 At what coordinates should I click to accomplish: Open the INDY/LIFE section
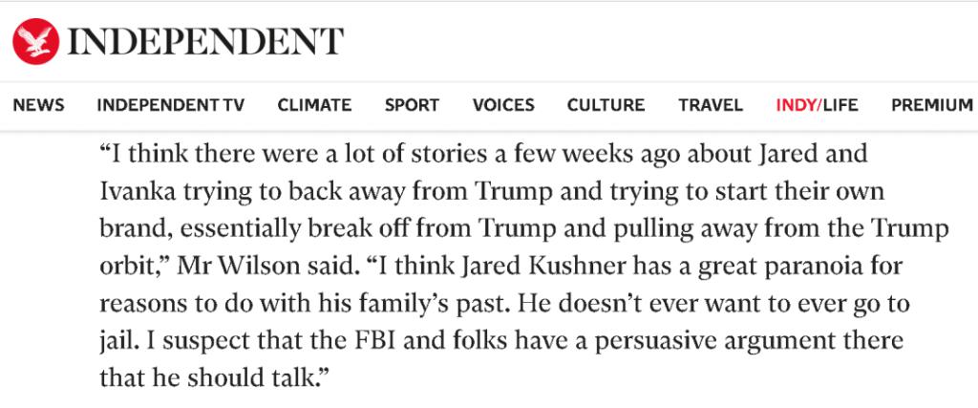coord(817,105)
